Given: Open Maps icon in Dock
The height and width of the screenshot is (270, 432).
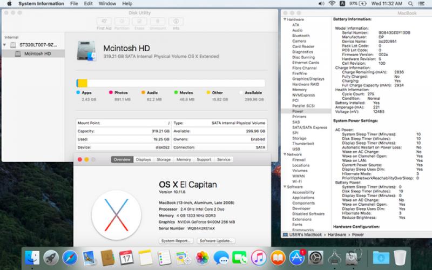Looking at the screenshot, I should click(x=183, y=258).
